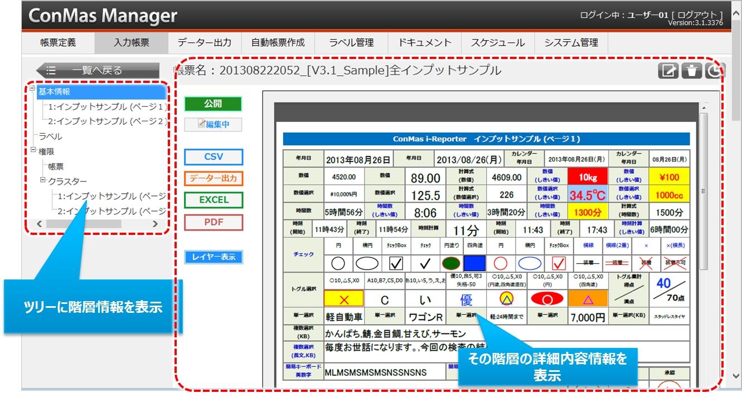Select the 基本情報 tree item
The width and height of the screenshot is (742, 398).
point(102,91)
